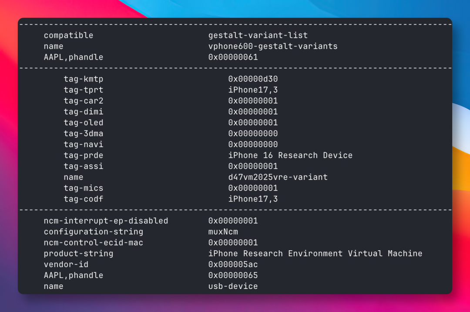Click the 0x00000061 phandle value

point(233,57)
